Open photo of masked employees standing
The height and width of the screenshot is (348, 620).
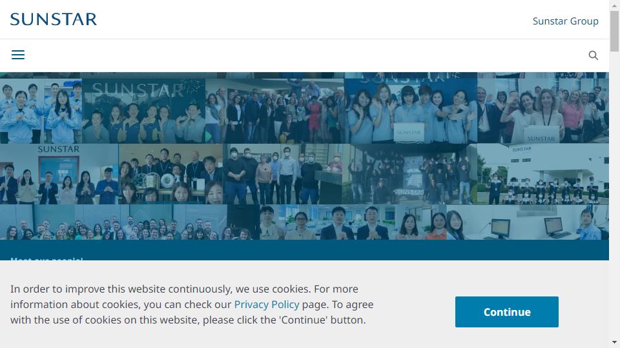pos(282,174)
